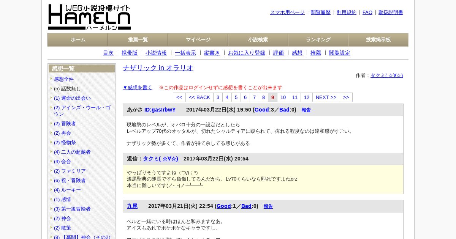This screenshot has width=456, height=239.
Task: Report 九尾's comment via 報告
Action: (x=268, y=206)
